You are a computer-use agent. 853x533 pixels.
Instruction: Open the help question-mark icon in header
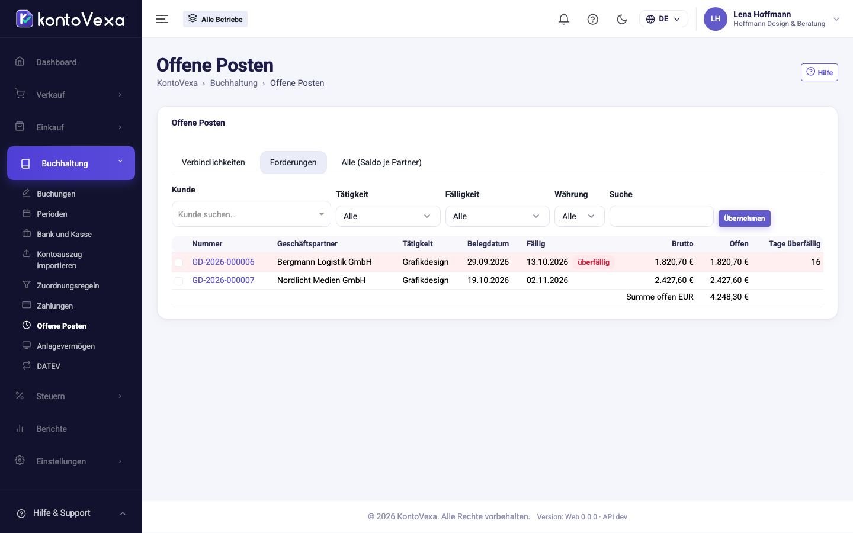[593, 19]
